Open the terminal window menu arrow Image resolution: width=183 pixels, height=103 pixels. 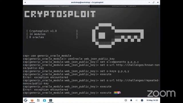pos(25,2)
